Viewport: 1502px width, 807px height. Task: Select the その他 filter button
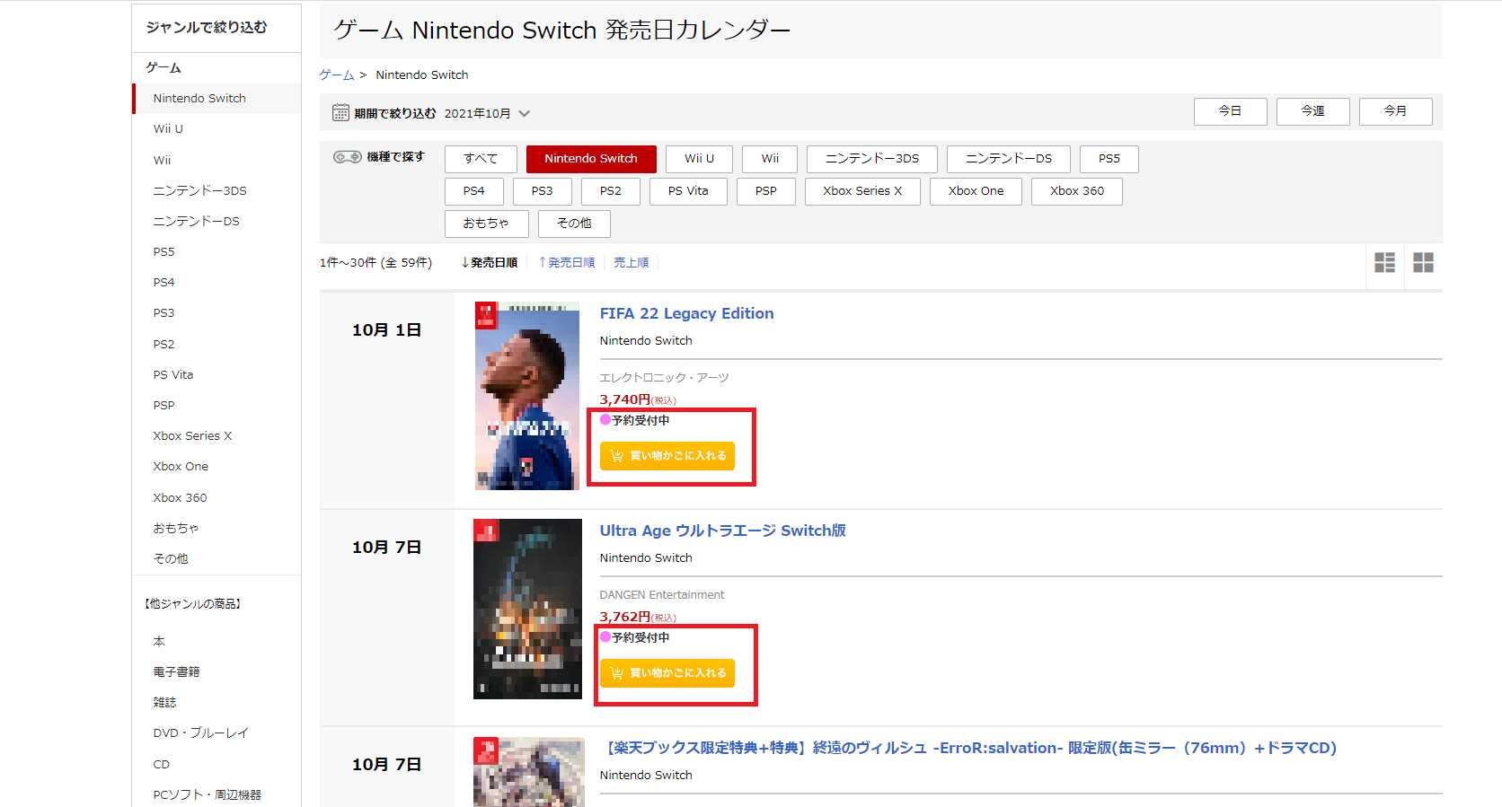pos(574,224)
